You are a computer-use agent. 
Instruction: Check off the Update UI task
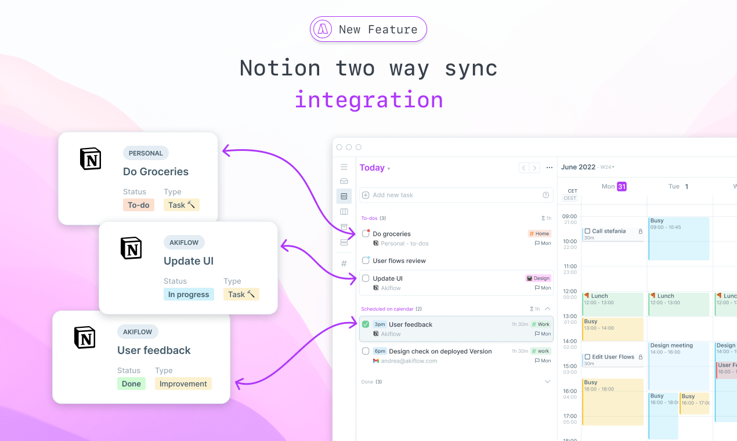click(366, 279)
